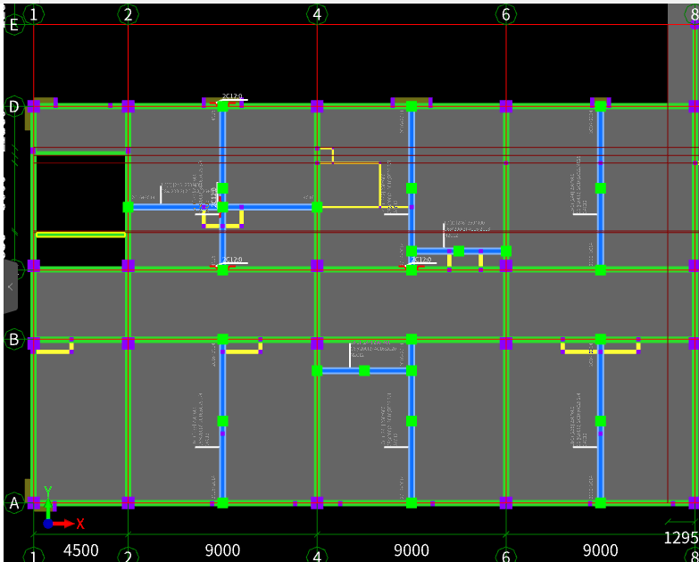
Task: Click the top axis bubble numbered 4
Action: click(x=317, y=14)
